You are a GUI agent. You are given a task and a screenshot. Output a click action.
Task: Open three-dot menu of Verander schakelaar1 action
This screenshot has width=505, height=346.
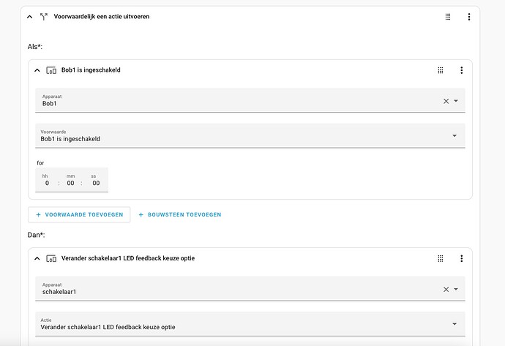click(x=462, y=258)
